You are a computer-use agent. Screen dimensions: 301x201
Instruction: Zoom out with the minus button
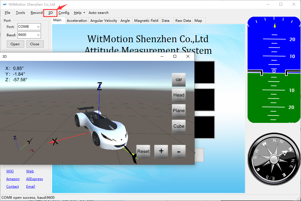[179, 151]
